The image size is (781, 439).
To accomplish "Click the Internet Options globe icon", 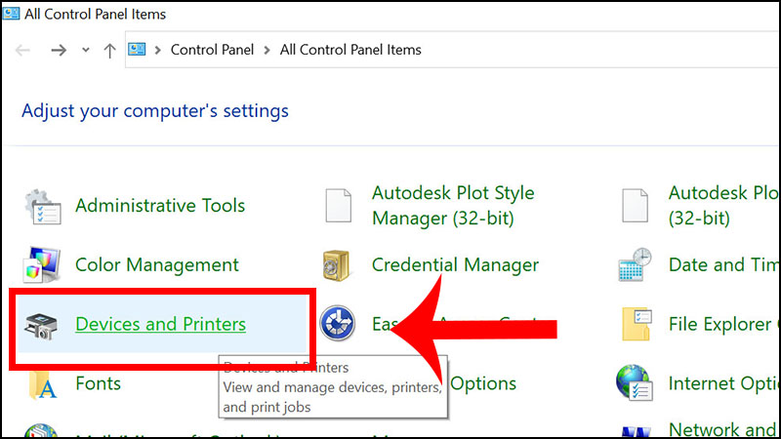I will (x=634, y=382).
